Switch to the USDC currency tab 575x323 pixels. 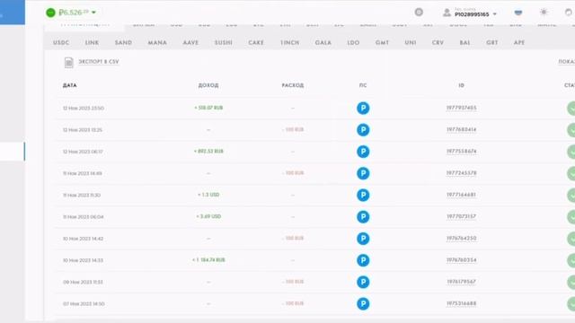click(61, 42)
